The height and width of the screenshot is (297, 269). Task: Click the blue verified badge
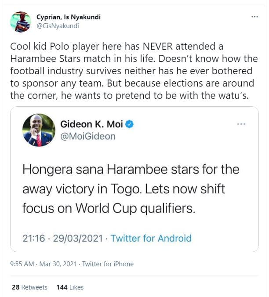130,124
